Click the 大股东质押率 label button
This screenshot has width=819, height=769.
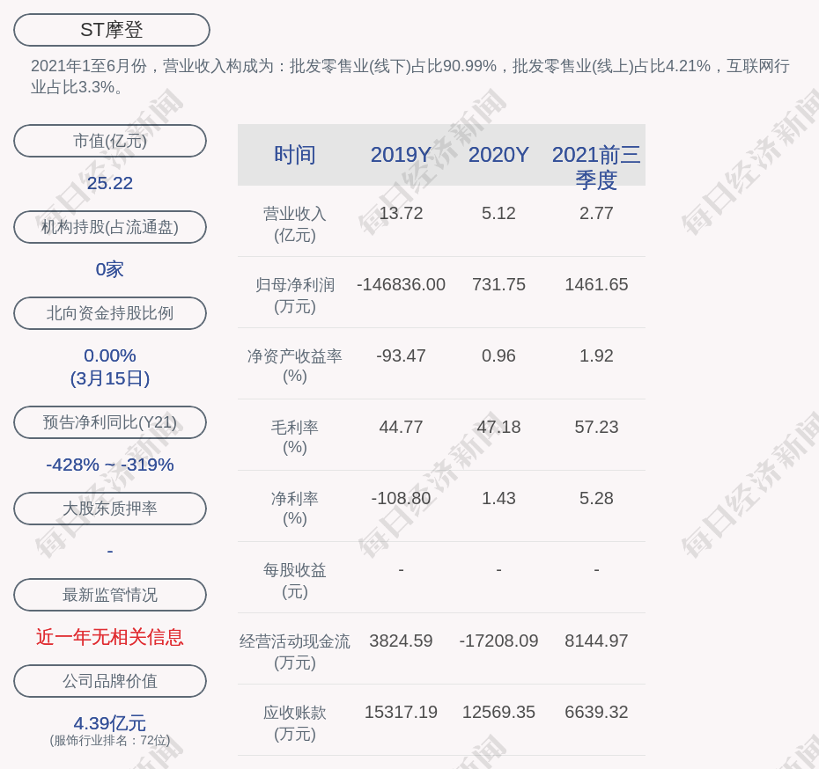(110, 509)
